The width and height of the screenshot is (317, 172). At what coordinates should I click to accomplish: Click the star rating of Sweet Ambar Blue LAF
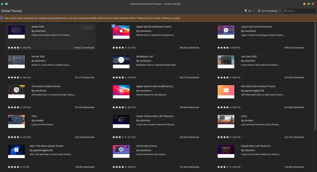(119, 137)
